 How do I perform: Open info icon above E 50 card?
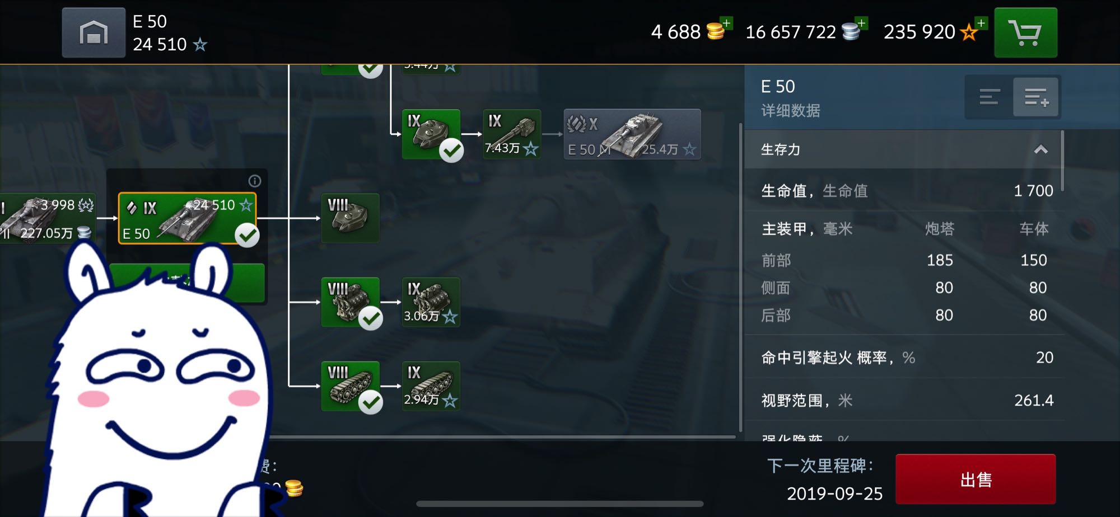coord(255,181)
